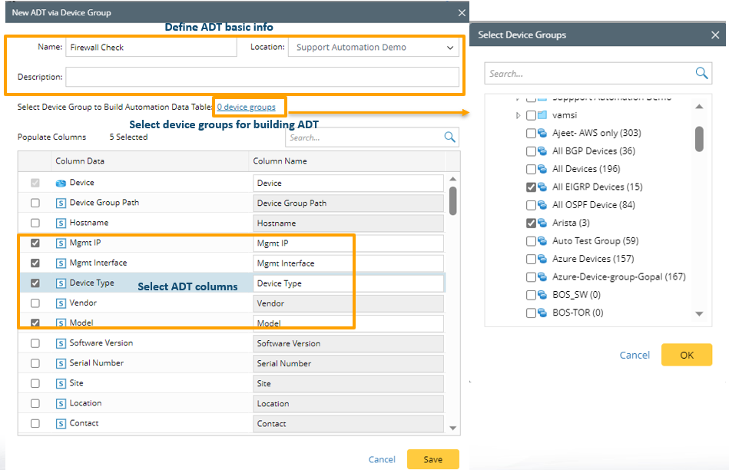Image resolution: width=729 pixels, height=470 pixels.
Task: Uncheck the Mgmt IP column checkbox
Action: (x=35, y=243)
